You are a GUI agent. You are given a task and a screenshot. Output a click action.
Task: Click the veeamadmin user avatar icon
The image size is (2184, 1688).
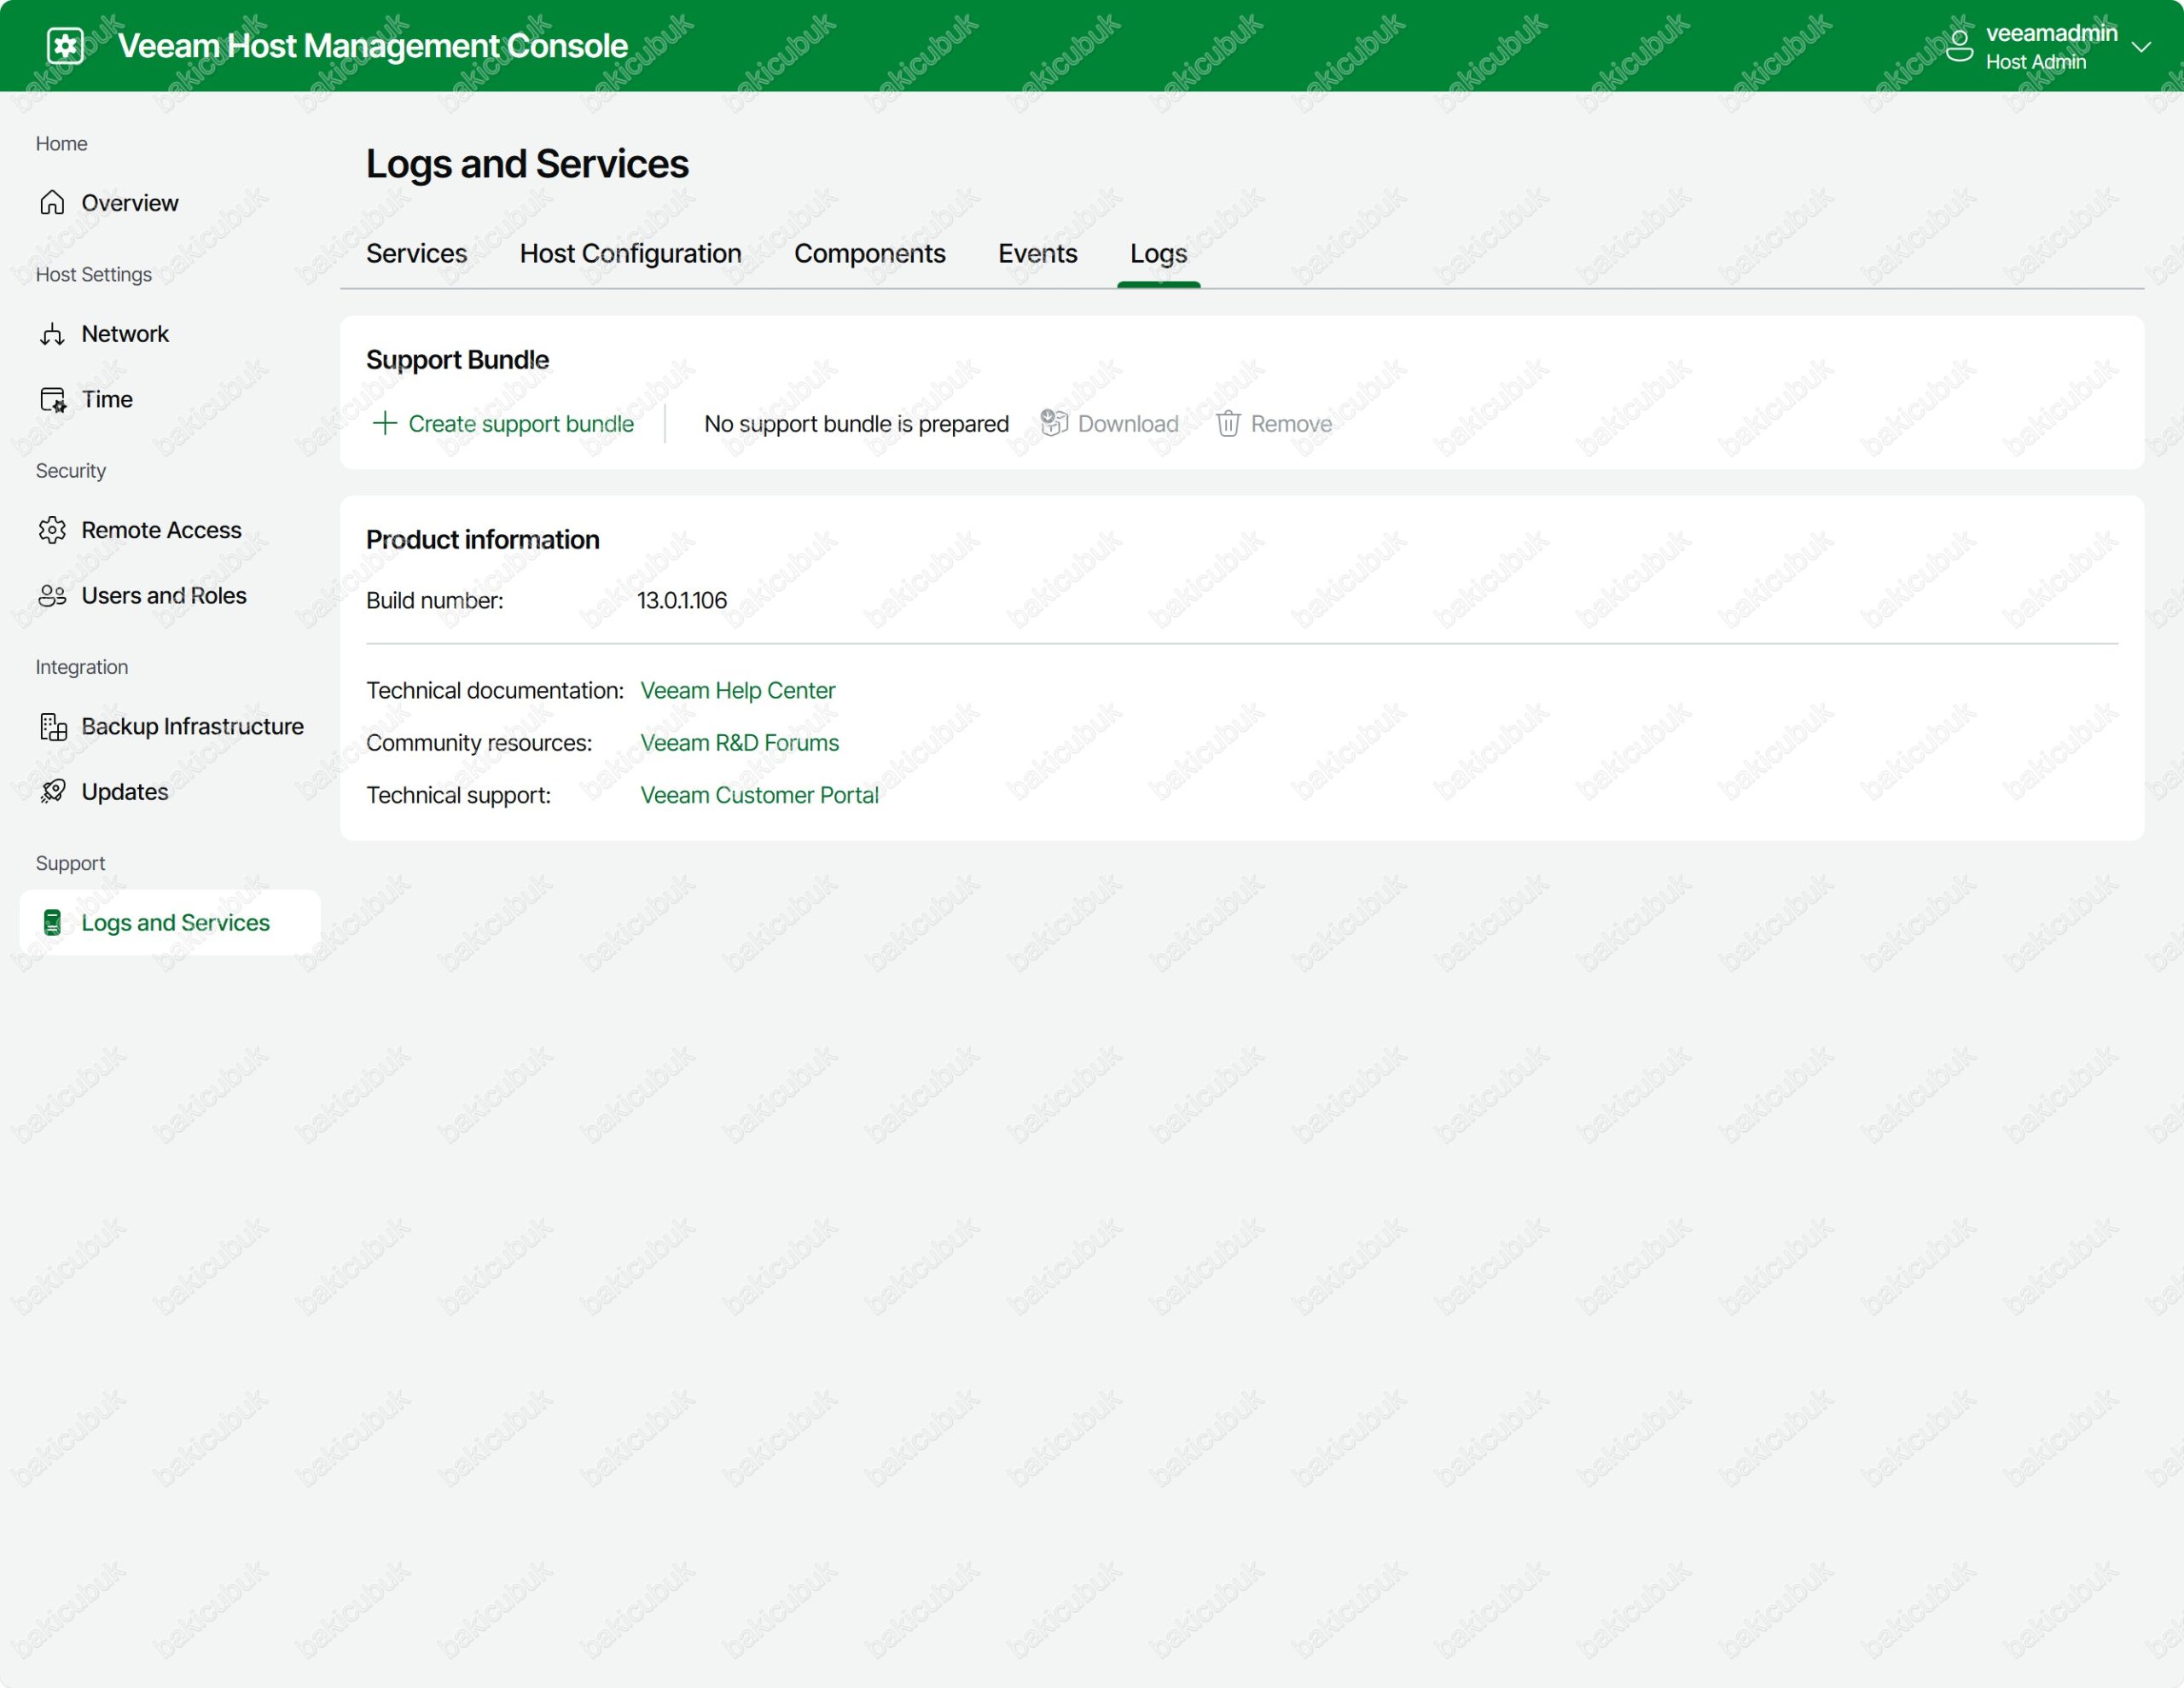1959,46
